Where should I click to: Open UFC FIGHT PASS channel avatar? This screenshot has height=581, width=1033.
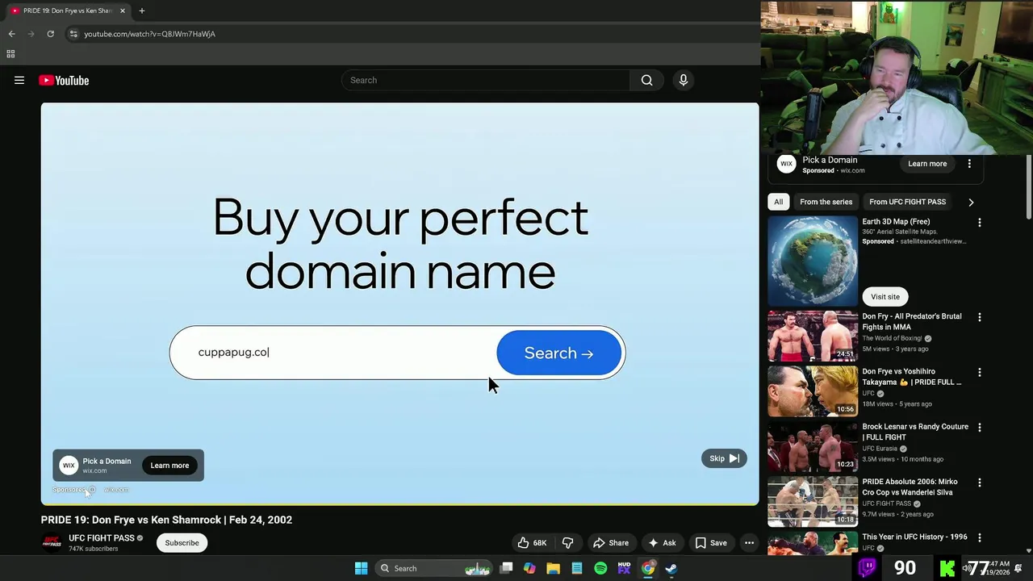pyautogui.click(x=52, y=542)
